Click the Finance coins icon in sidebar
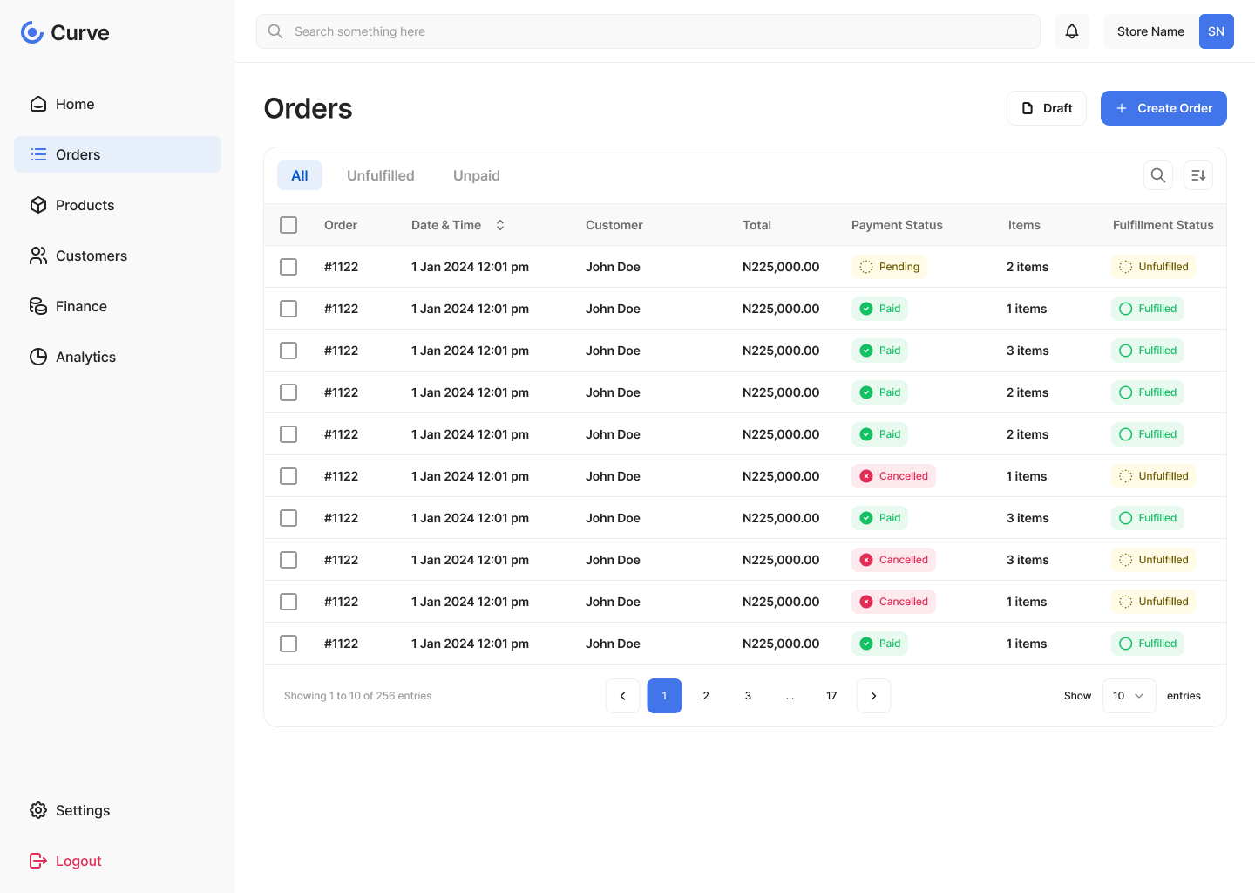Viewport: 1255px width, 893px height. (38, 306)
